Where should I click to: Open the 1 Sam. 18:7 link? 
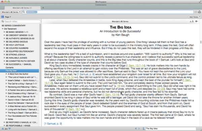coord(73,109)
